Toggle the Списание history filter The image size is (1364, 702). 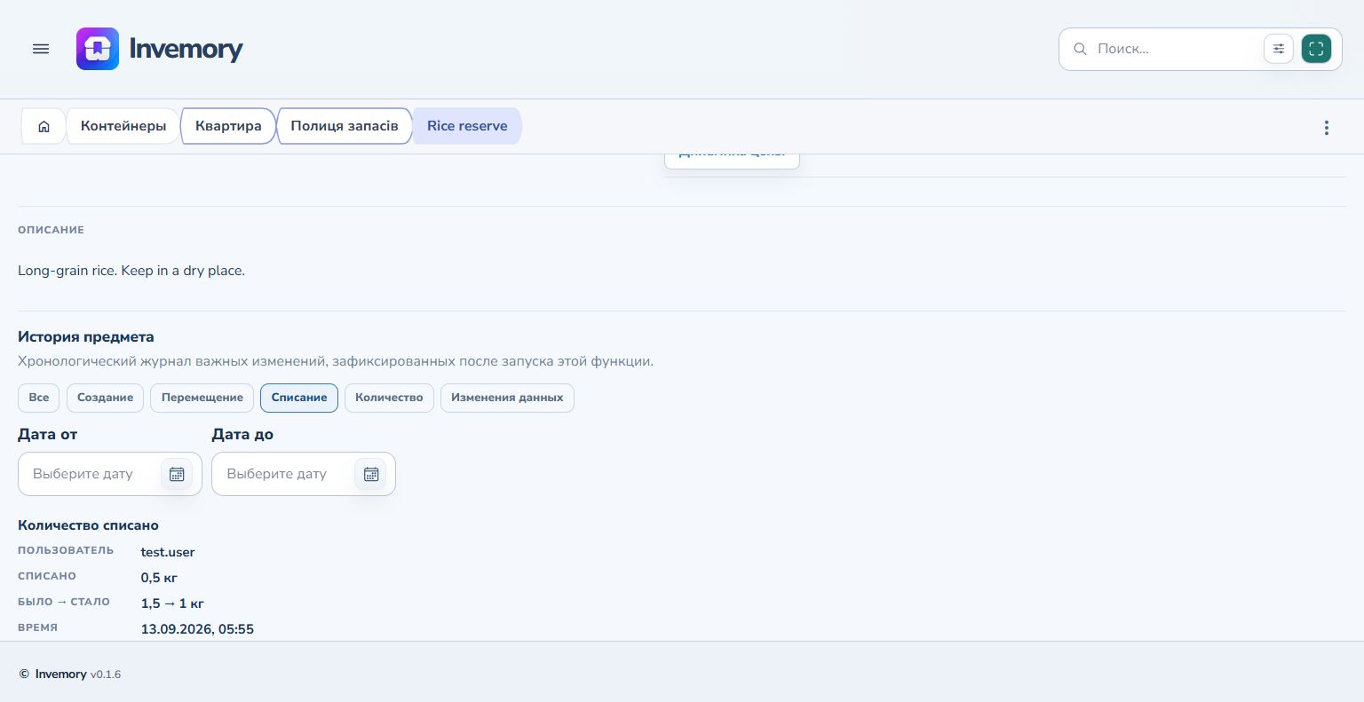coord(299,398)
